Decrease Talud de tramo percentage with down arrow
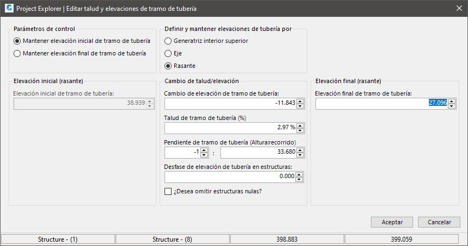Screen dimensions: 468x246 pos(300,130)
